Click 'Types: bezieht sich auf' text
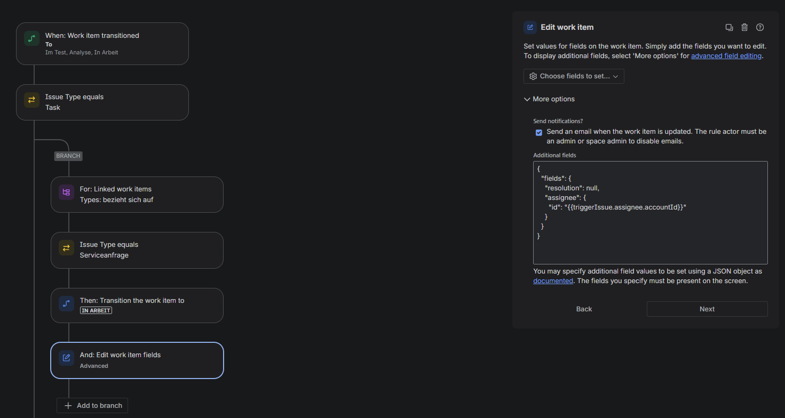Image resolution: width=785 pixels, height=418 pixels. [117, 199]
